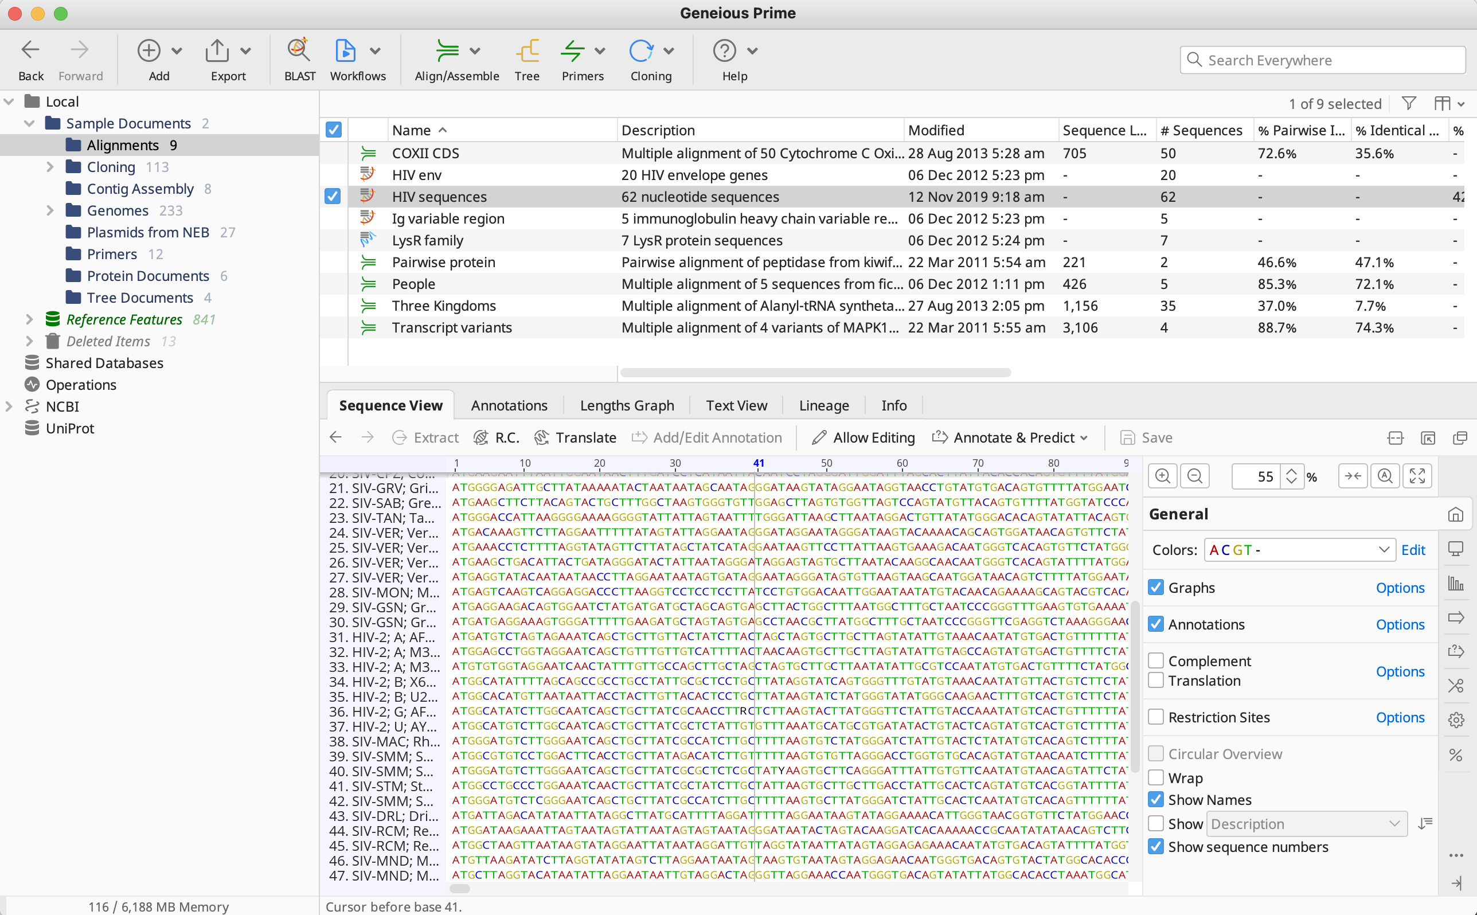1477x915 pixels.
Task: Toggle the Wrap checkbox
Action: 1156,777
